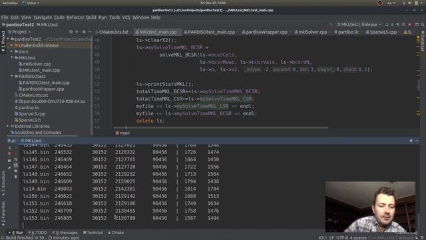Open Project panel settings gear
The width and height of the screenshot is (426, 240).
pos(84,32)
